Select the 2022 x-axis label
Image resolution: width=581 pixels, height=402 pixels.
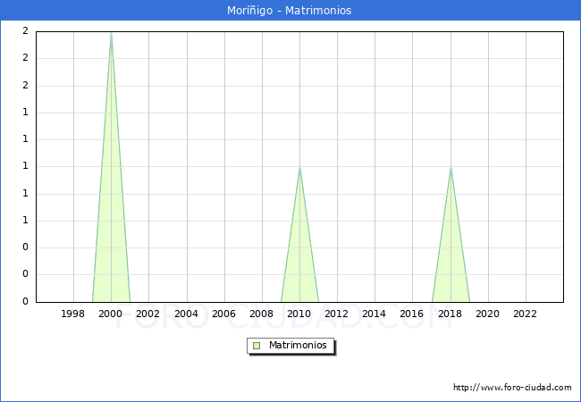pos(525,314)
